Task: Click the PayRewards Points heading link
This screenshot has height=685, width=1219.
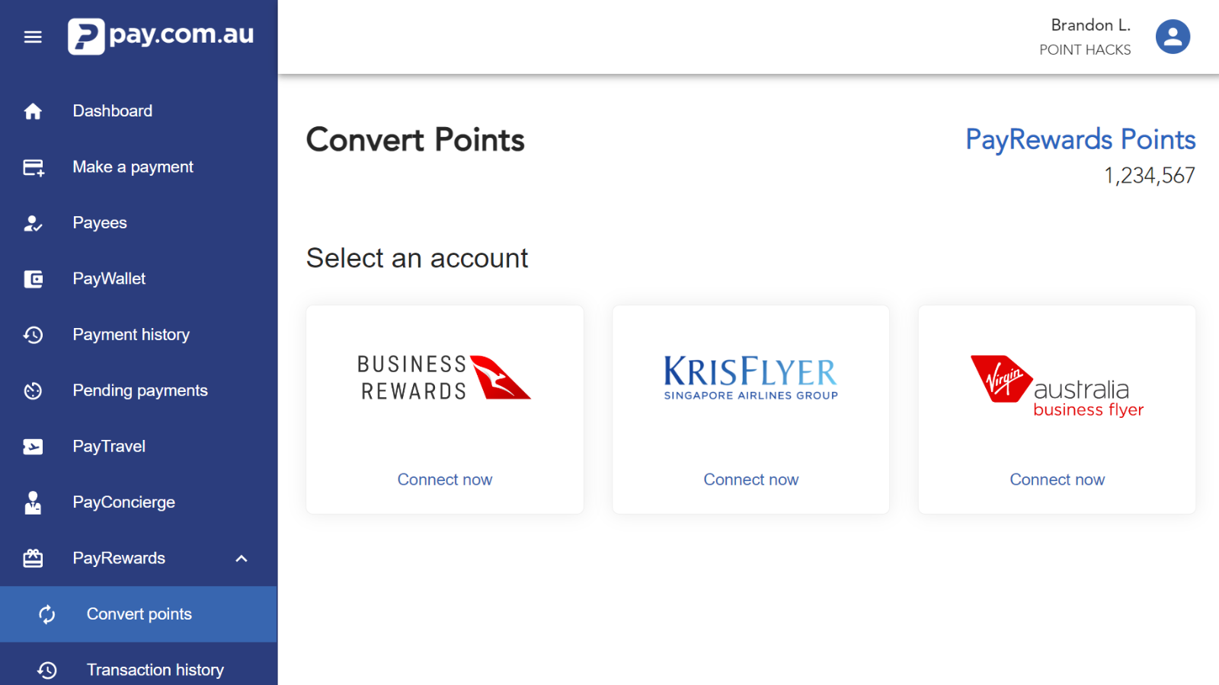Action: point(1080,139)
